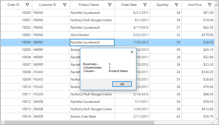The image size is (219, 125).
Task: Sort by the Order ID column header
Action: 13,5
